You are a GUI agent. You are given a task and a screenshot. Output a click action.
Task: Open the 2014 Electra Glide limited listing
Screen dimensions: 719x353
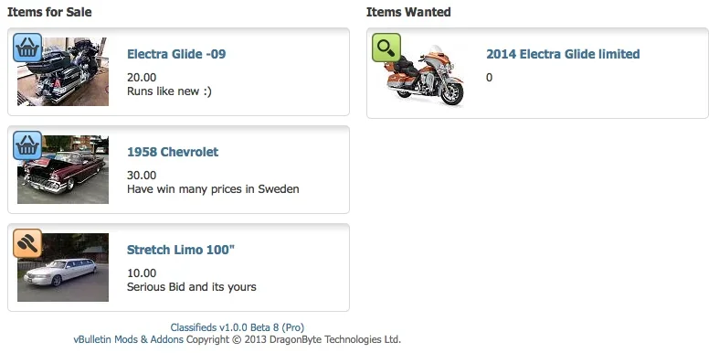[563, 54]
